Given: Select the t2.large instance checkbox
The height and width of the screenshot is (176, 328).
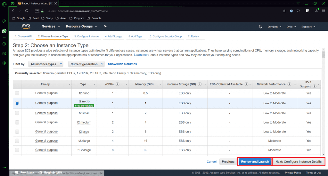Looking at the screenshot, I should 17,132.
